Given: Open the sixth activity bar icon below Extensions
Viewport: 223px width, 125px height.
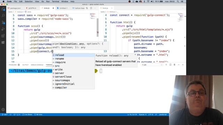Looking at the screenshot, I should click(x=3, y=42).
